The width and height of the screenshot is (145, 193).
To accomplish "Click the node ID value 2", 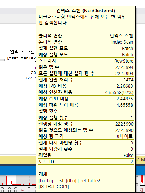I will (x=132, y=162).
